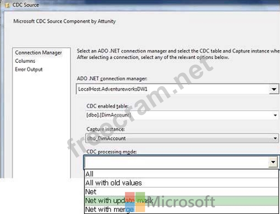Select the All processing mode option
Screen dimensions: 280x214
(182, 174)
